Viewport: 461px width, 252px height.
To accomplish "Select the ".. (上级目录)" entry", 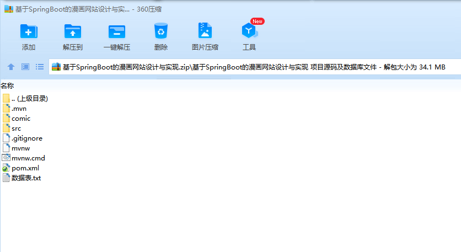I will [x=30, y=99].
